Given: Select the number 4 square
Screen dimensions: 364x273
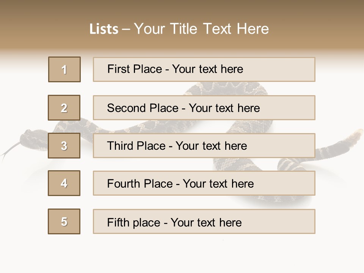Looking at the screenshot, I should pyautogui.click(x=64, y=183).
